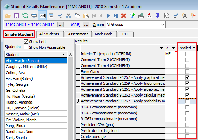
Task: Select student Caughey, Millicent (Millie)
Action: (36, 67)
